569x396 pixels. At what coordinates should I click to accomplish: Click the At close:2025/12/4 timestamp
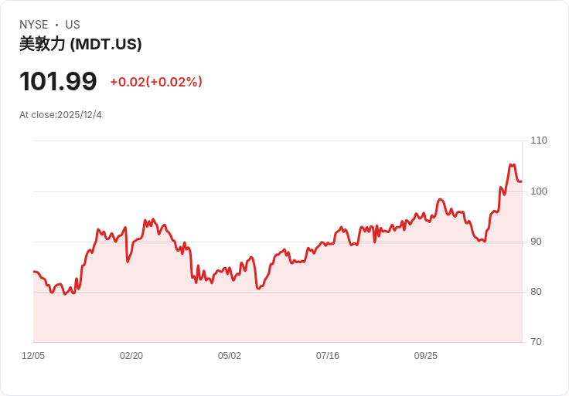pyautogui.click(x=60, y=115)
